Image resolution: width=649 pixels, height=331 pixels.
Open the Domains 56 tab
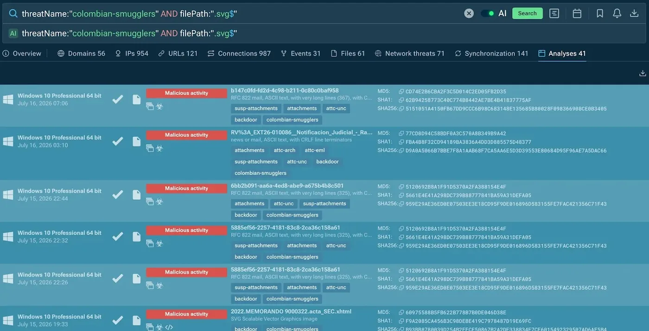click(x=82, y=53)
